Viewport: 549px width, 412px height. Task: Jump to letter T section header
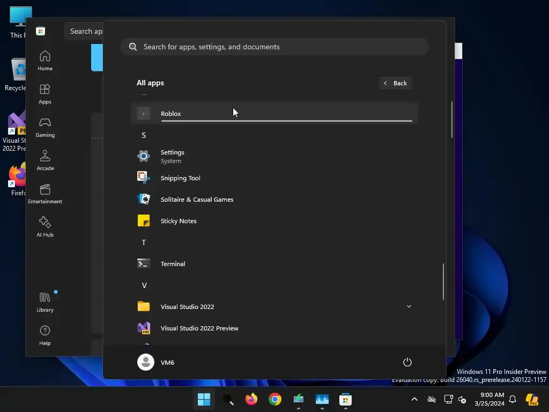(x=144, y=242)
